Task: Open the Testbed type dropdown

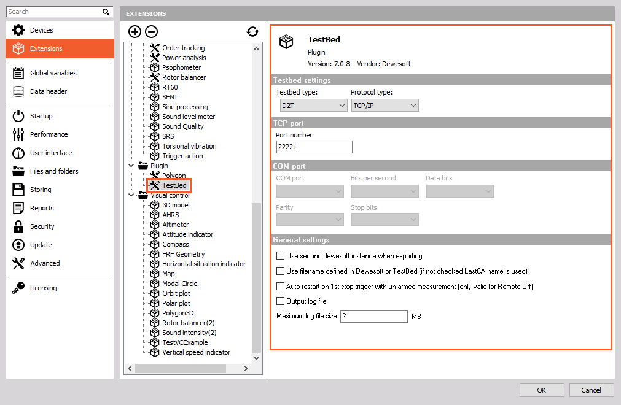Action: pyautogui.click(x=314, y=106)
